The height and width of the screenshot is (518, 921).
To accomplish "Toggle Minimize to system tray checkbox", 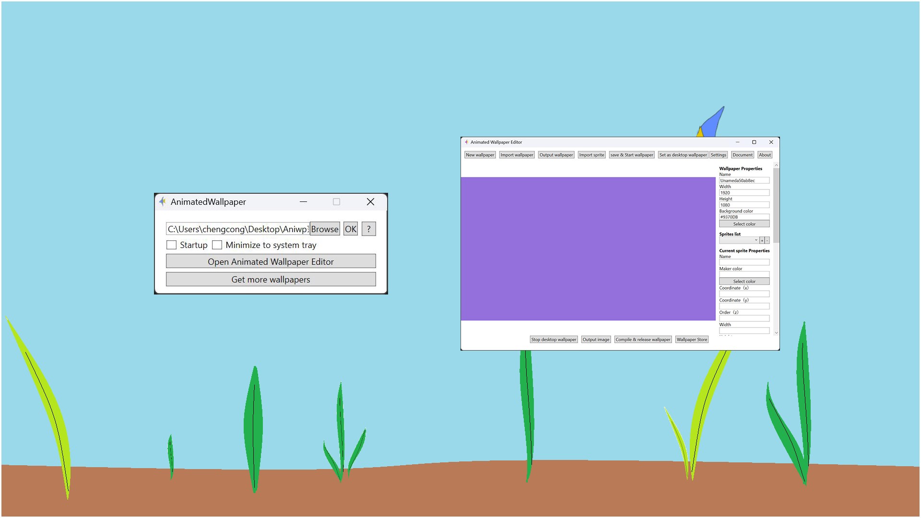I will pos(217,245).
